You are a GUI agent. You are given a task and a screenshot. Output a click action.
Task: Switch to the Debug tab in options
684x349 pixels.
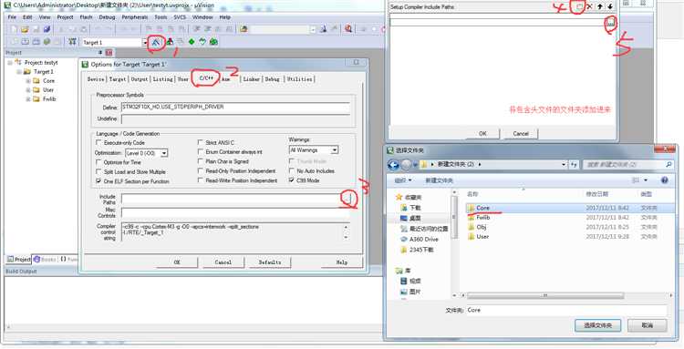click(x=272, y=79)
